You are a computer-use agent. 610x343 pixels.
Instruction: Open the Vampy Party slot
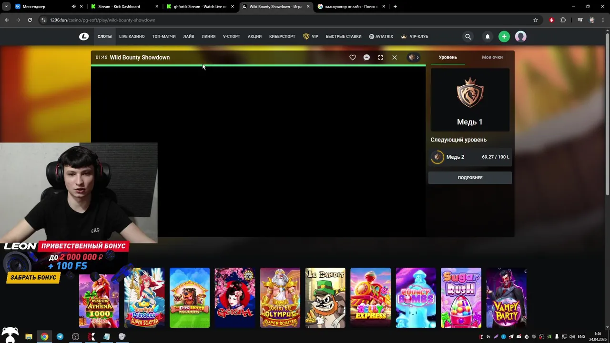tap(507, 298)
